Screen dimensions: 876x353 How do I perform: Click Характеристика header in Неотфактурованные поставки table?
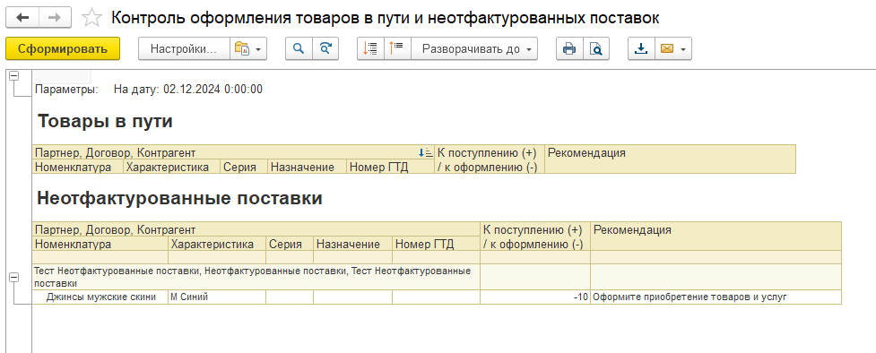coord(217,244)
